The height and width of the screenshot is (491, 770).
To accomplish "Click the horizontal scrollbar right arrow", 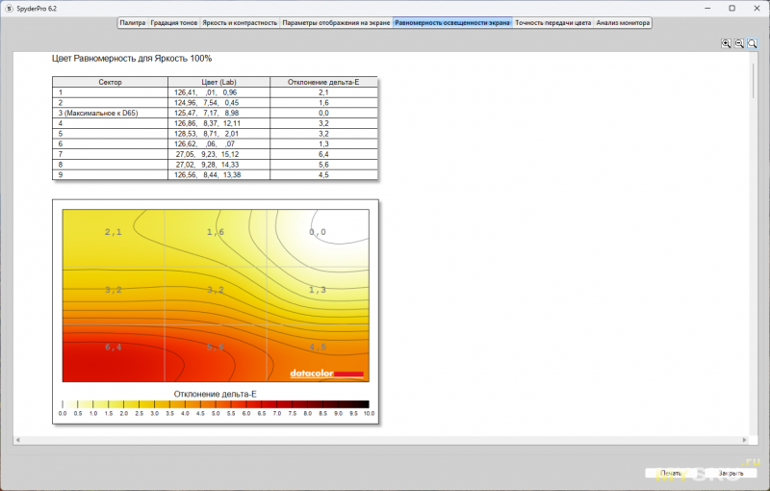I will coord(744,440).
